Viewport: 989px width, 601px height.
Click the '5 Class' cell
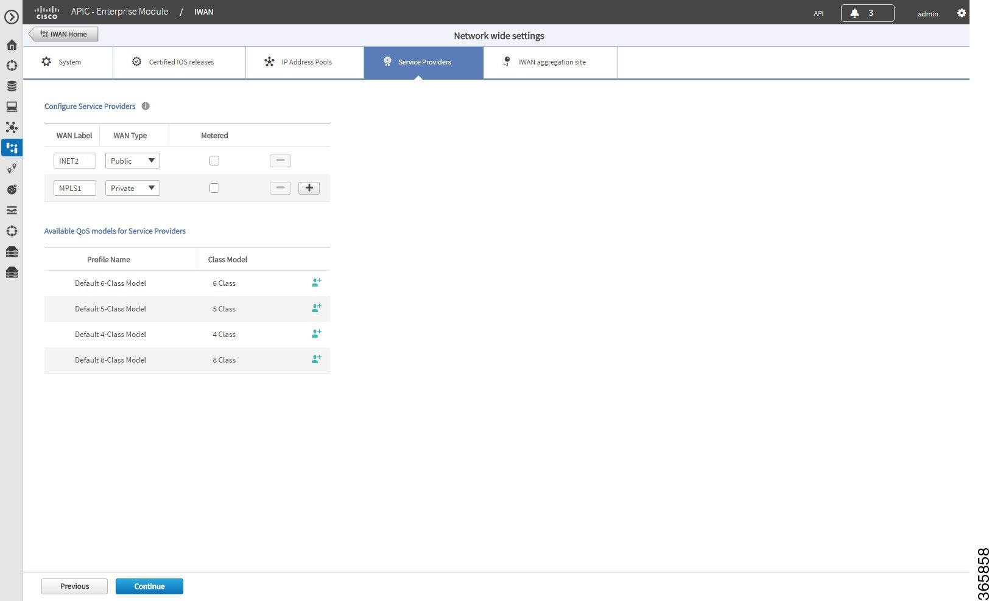[224, 309]
